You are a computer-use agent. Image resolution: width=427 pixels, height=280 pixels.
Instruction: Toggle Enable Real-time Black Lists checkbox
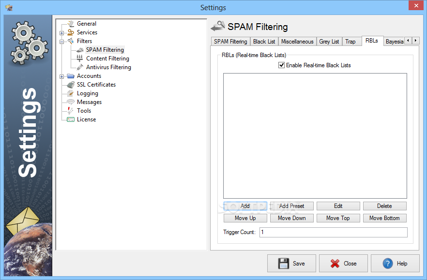point(282,65)
